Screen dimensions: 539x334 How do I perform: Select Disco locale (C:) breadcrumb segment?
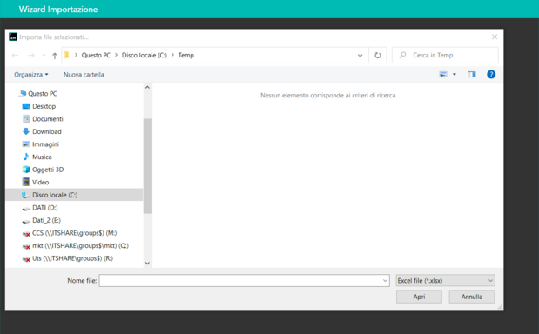click(144, 56)
